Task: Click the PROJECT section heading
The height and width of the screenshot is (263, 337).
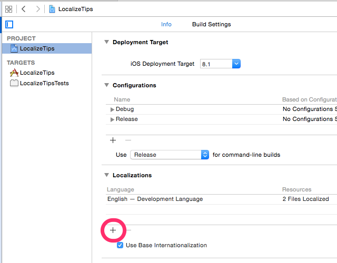Action: point(21,38)
